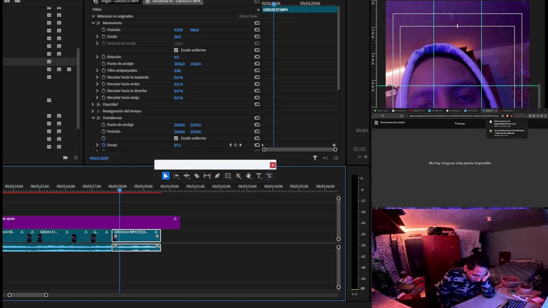Select the Pen tool
Screen dimensions: 548x308
[x=217, y=176]
